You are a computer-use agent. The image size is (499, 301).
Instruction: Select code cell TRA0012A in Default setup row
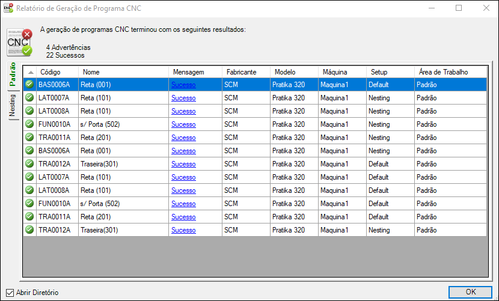click(x=57, y=164)
